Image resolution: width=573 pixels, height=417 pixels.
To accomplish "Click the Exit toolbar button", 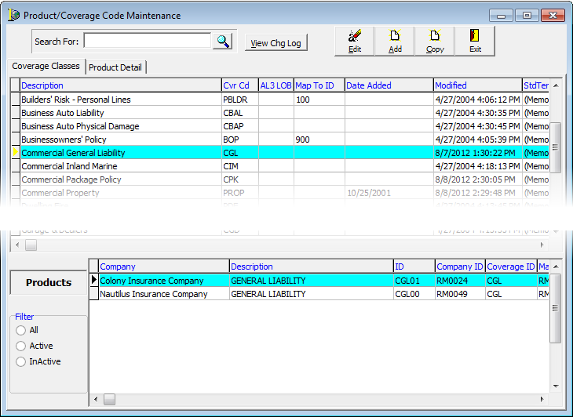I will pyautogui.click(x=475, y=42).
